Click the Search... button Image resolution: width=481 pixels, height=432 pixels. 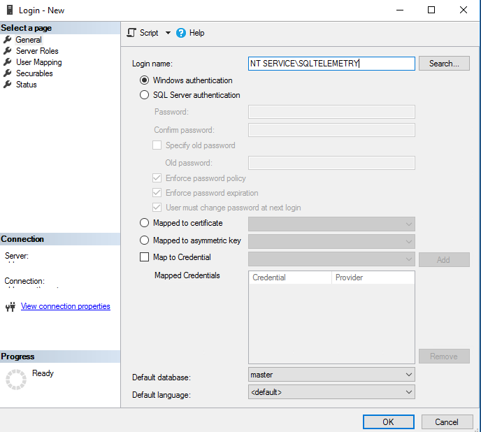tap(444, 63)
